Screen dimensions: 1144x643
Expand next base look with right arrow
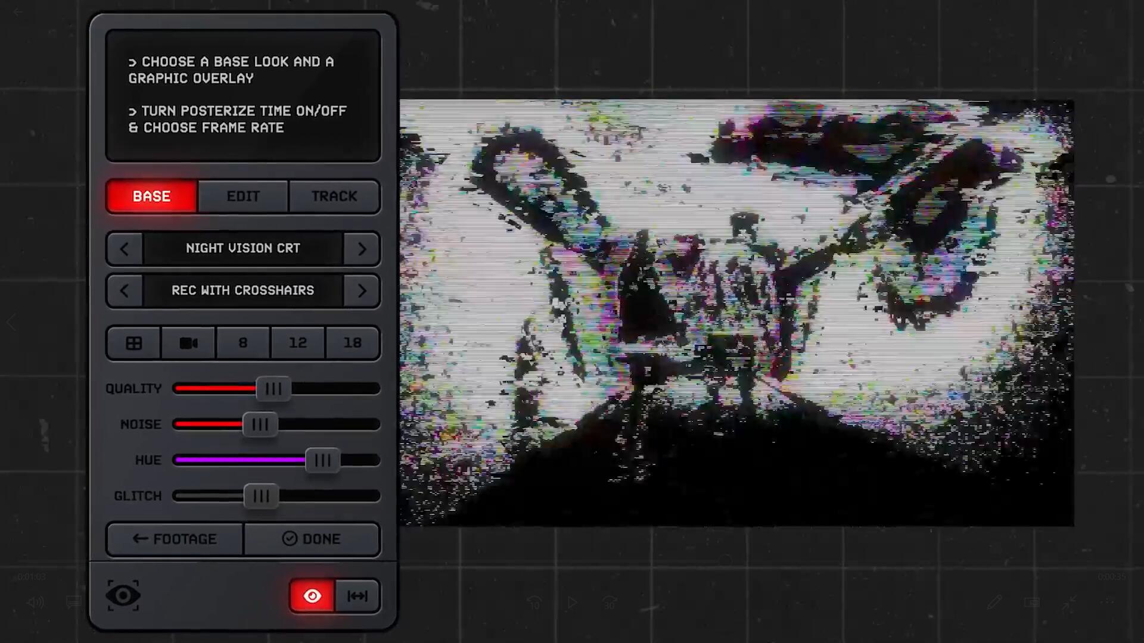coord(362,247)
